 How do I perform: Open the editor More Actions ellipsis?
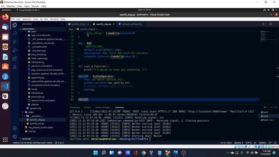pos(275,24)
